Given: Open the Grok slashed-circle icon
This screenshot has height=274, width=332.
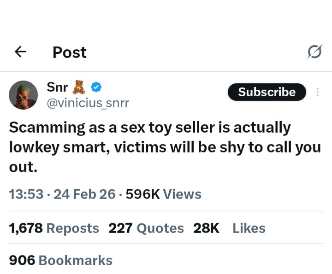Looking at the screenshot, I should (314, 52).
